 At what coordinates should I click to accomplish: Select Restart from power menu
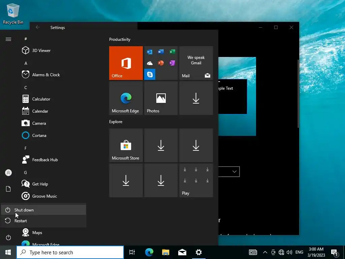coord(43,221)
